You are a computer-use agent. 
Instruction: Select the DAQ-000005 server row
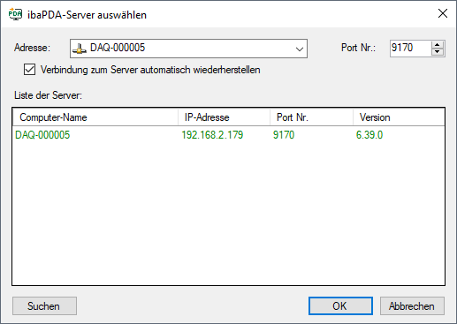(228, 135)
